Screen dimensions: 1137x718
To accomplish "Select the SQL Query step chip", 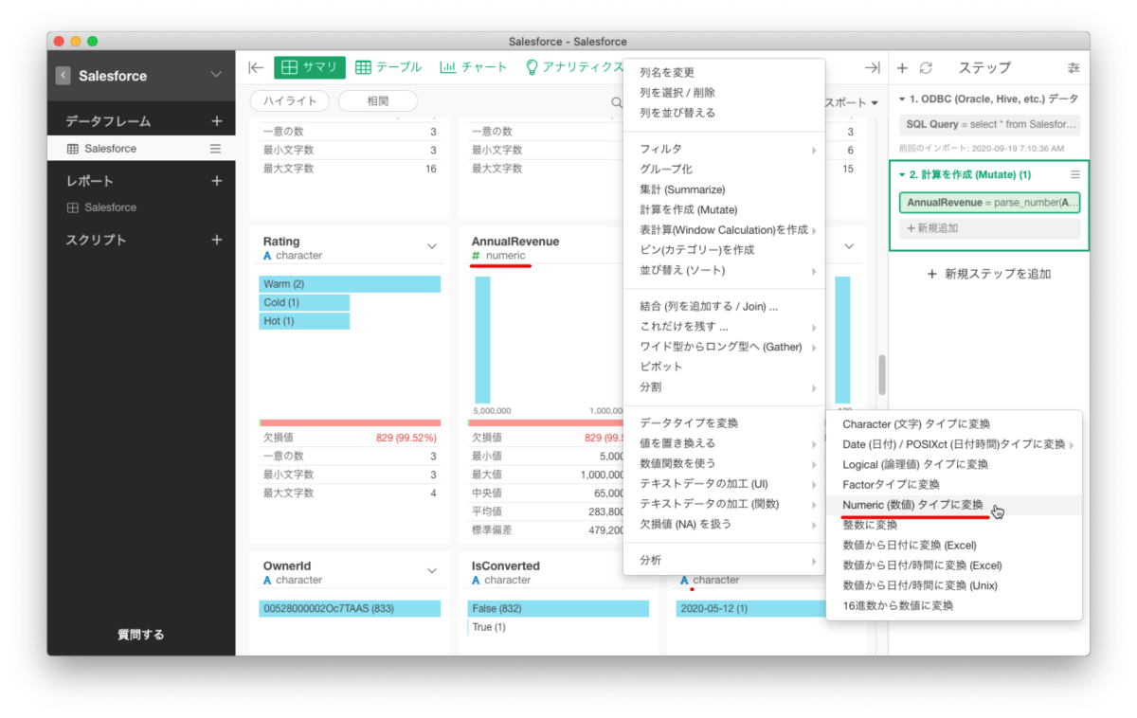I will tap(989, 124).
